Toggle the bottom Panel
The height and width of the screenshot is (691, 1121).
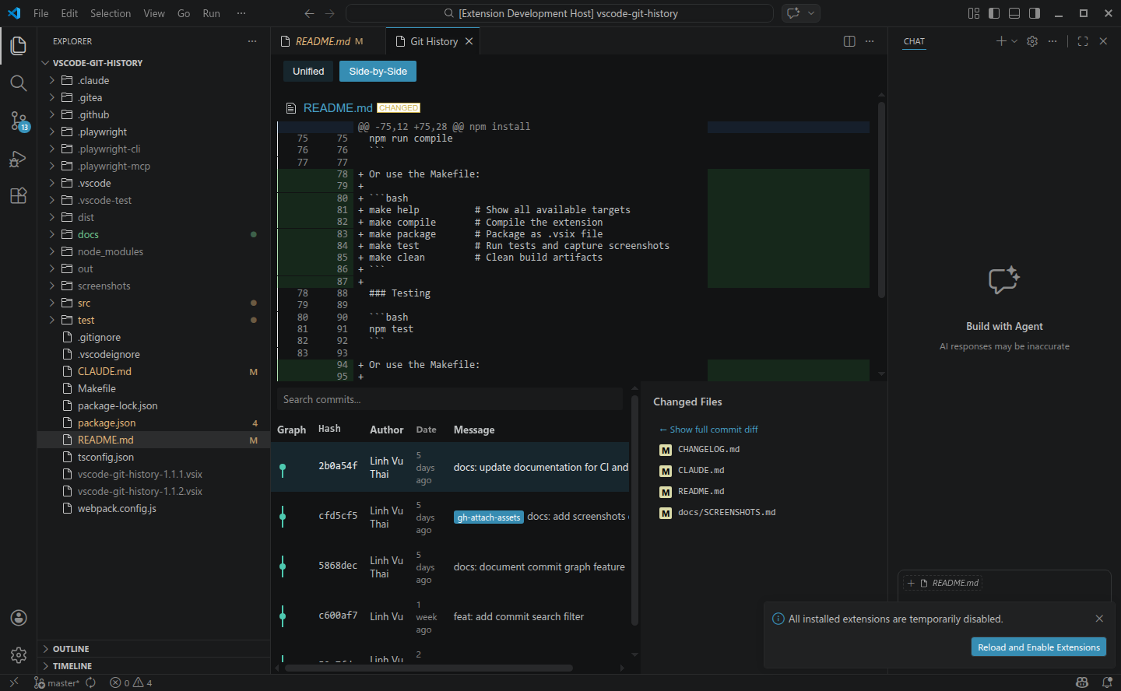point(1014,13)
